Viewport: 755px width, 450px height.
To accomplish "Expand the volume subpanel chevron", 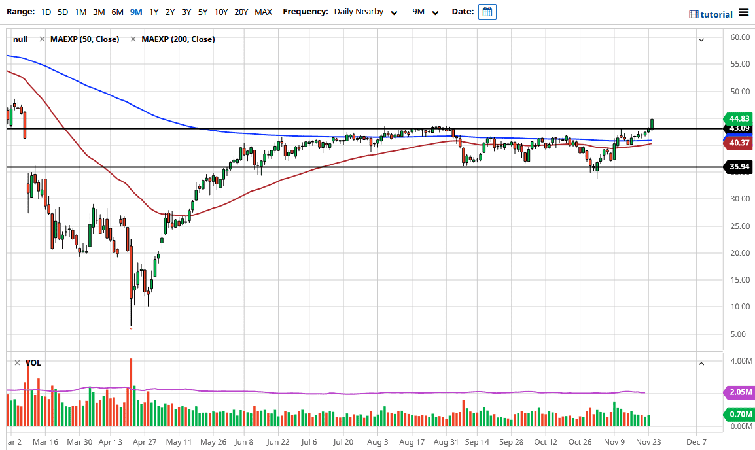I will tap(701, 362).
